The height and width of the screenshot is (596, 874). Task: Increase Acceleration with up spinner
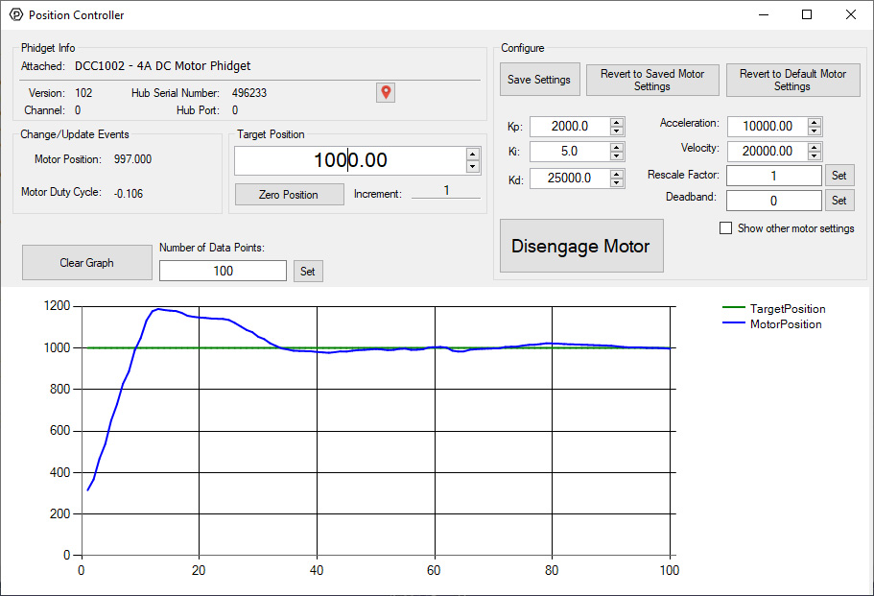click(814, 123)
